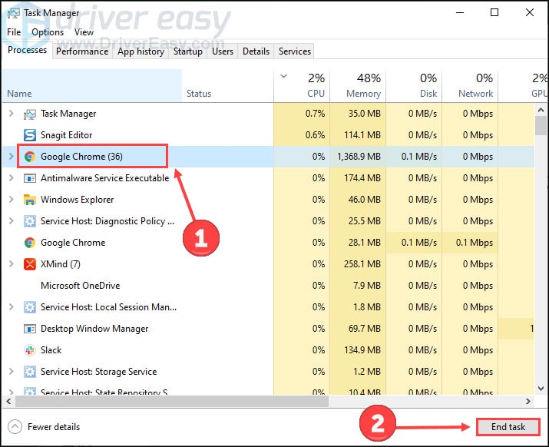
Task: Click the Task Manager process icon
Action: [30, 114]
